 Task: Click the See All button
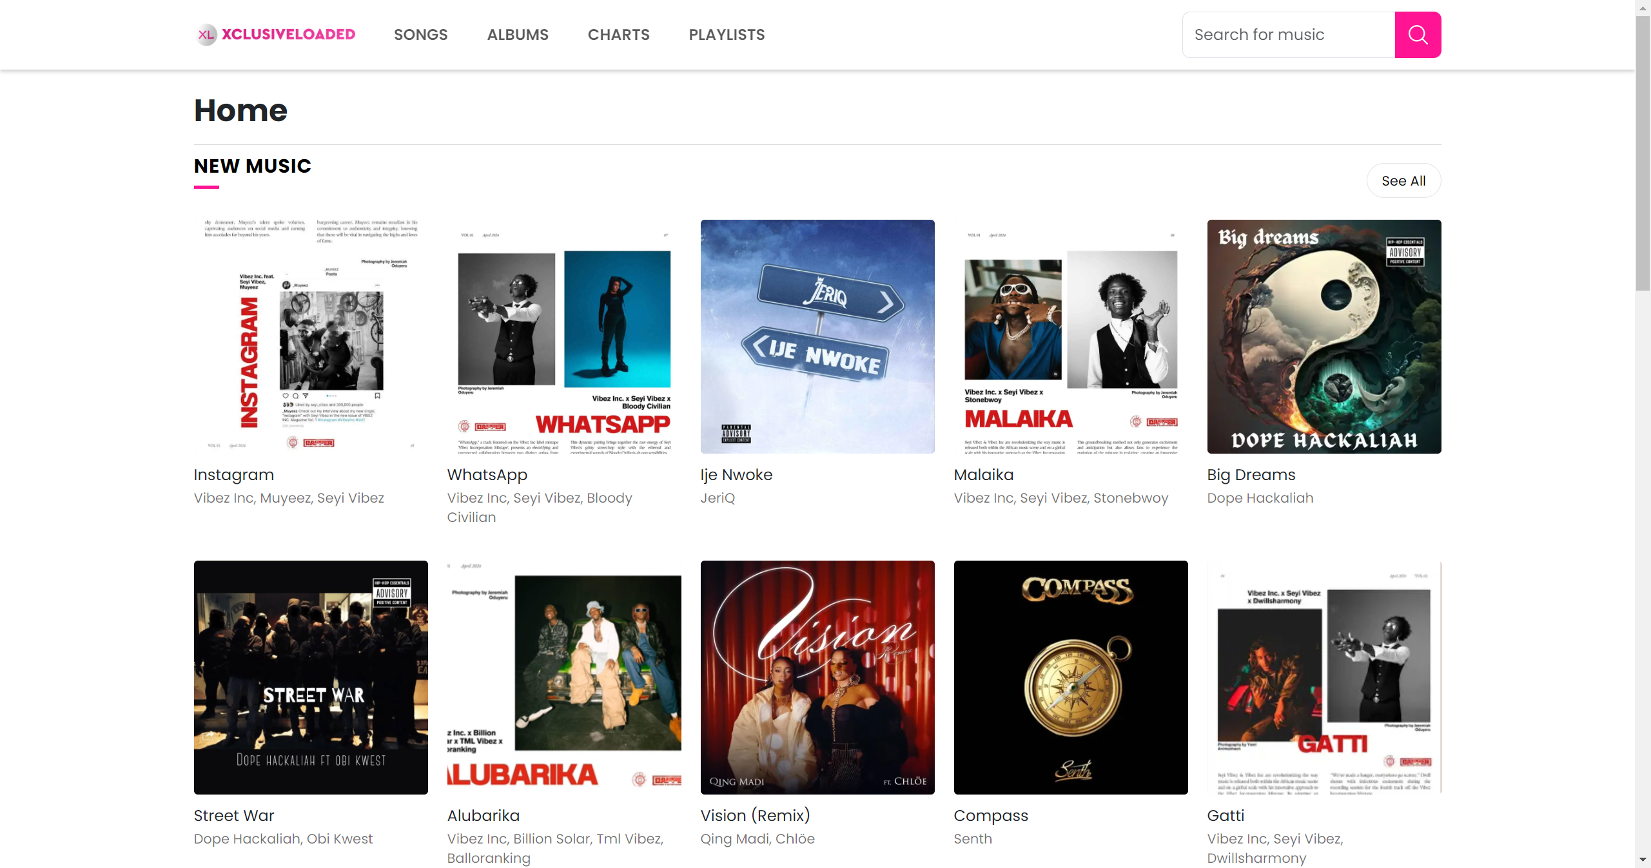(1403, 181)
